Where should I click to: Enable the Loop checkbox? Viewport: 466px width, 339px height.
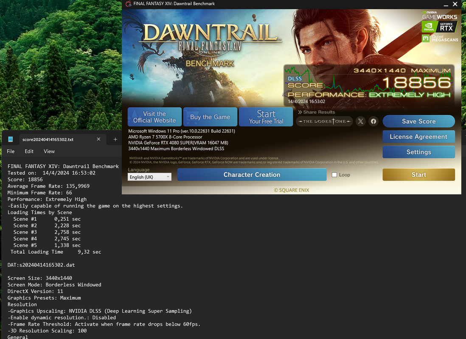334,175
